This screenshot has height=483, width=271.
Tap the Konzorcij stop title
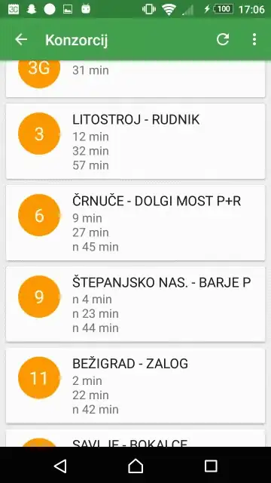77,40
